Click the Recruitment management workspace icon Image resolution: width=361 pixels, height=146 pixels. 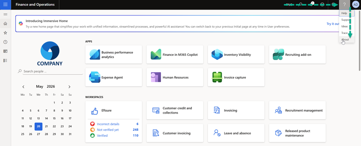(278, 110)
